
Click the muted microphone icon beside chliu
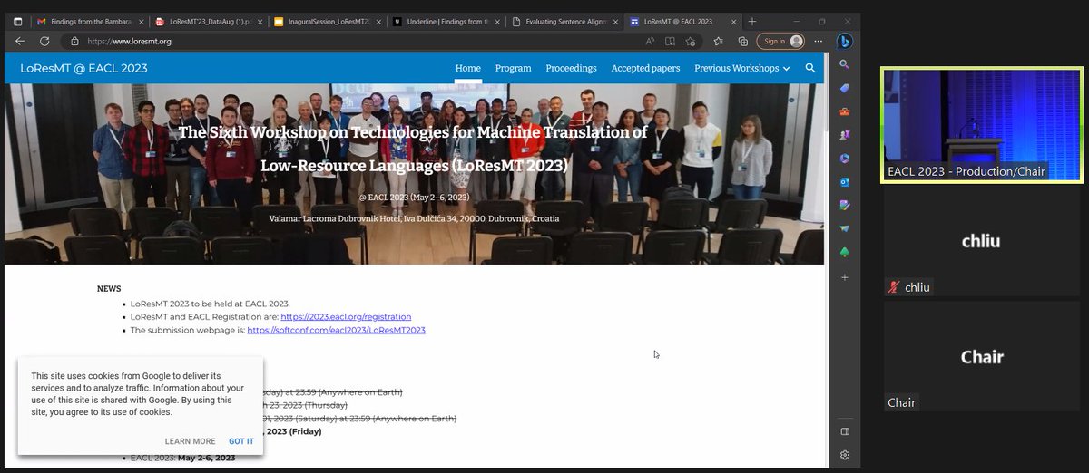coord(894,288)
